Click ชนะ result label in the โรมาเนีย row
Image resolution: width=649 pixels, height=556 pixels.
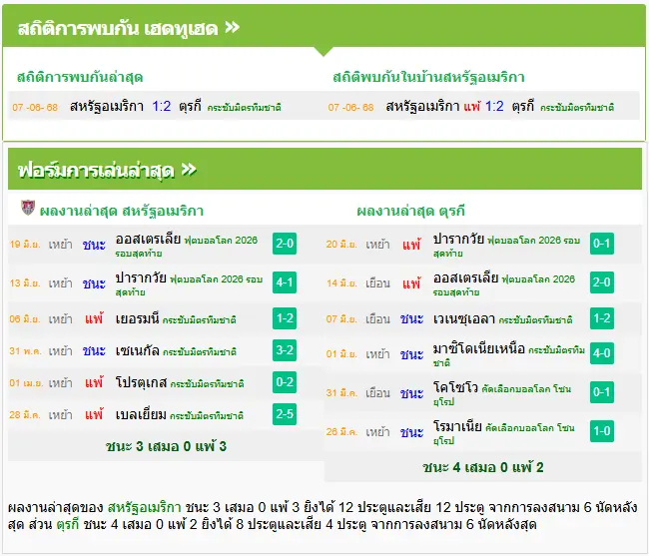(411, 432)
